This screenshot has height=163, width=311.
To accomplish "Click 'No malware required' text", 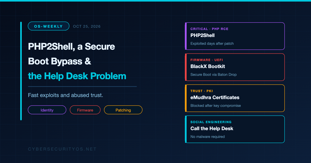I will pos(208,137).
